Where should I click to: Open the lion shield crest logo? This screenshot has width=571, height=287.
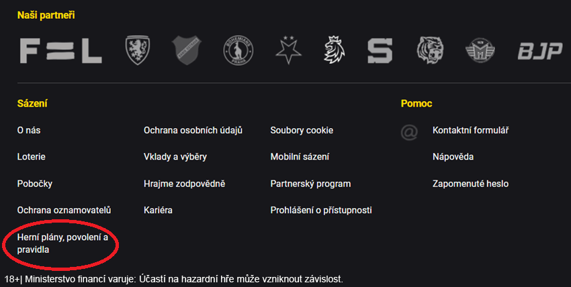click(x=138, y=50)
